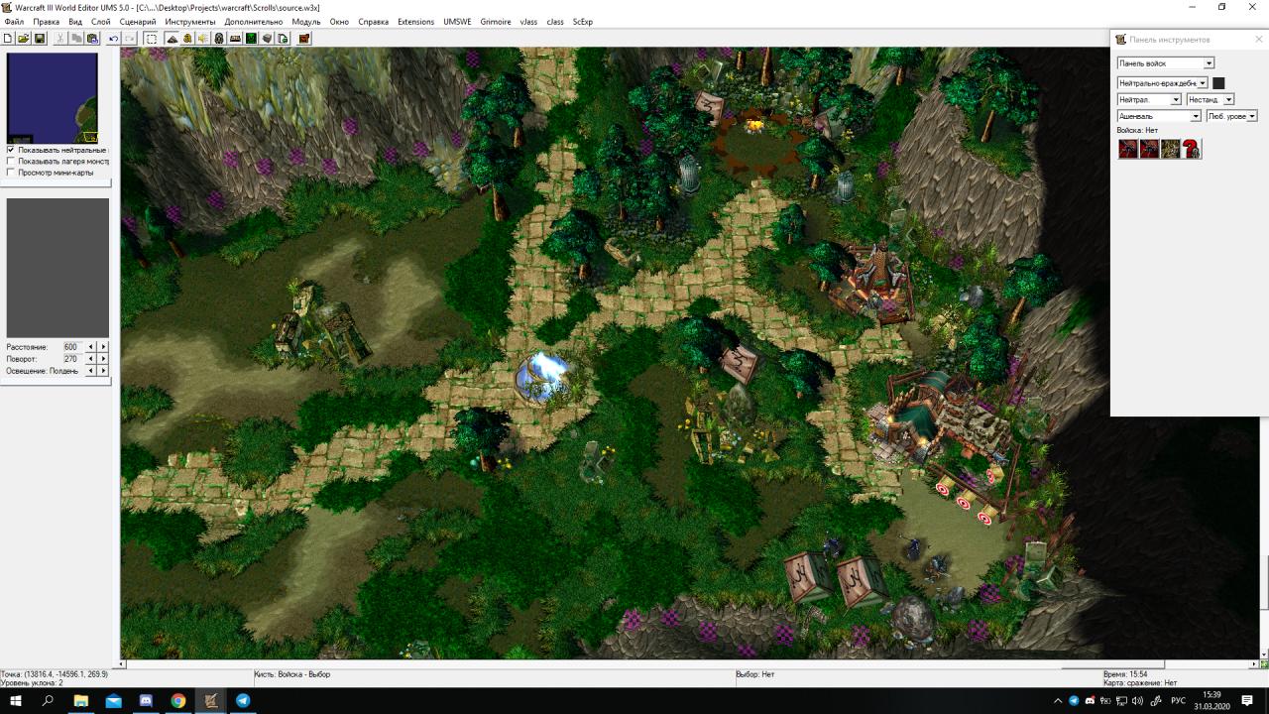Open the AI Editor toolbar icon
The width and height of the screenshot is (1269, 714).
point(251,39)
